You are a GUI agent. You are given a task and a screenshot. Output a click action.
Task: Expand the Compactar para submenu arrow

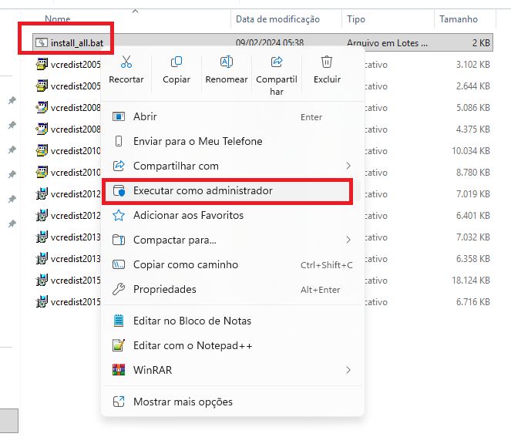pyautogui.click(x=348, y=240)
